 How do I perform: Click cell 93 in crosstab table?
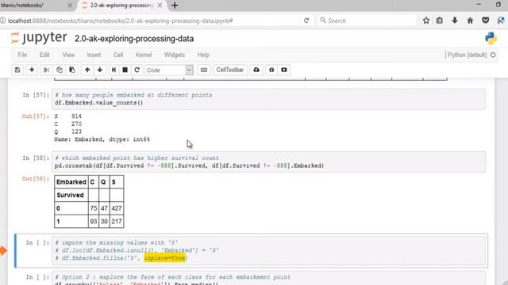point(94,222)
